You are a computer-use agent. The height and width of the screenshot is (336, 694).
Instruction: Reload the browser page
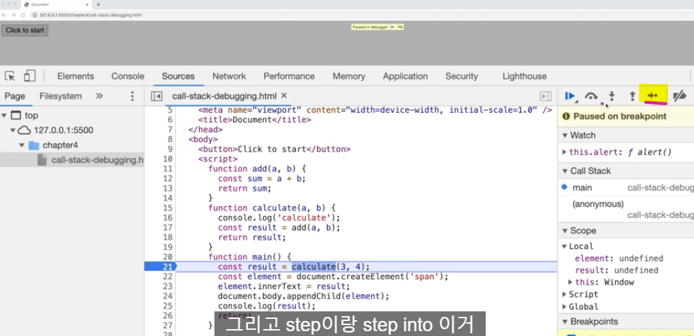23,15
